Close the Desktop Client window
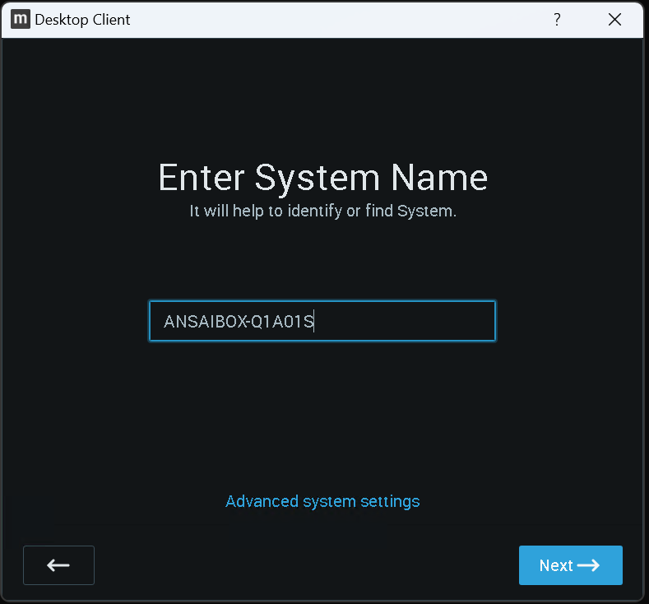Viewport: 649px width, 604px height. click(614, 20)
